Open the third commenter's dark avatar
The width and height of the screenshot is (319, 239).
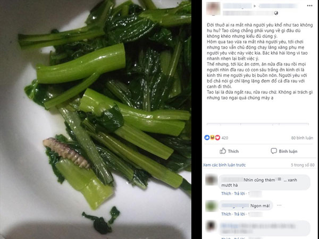click(x=211, y=226)
